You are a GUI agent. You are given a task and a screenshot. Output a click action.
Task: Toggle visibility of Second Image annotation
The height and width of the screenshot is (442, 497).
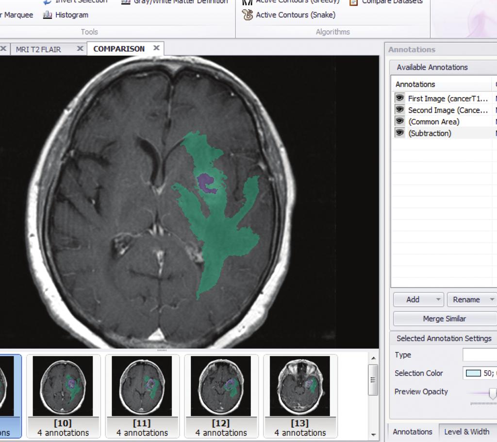pos(399,110)
